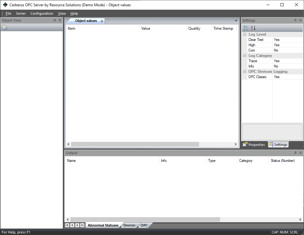The height and width of the screenshot is (235, 304).
Task: Open the Configuration menu
Action: (x=42, y=13)
